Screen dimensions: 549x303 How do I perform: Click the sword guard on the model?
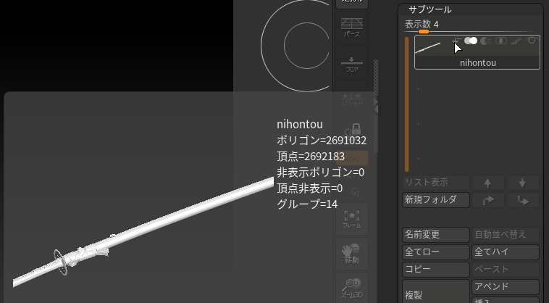(60, 262)
